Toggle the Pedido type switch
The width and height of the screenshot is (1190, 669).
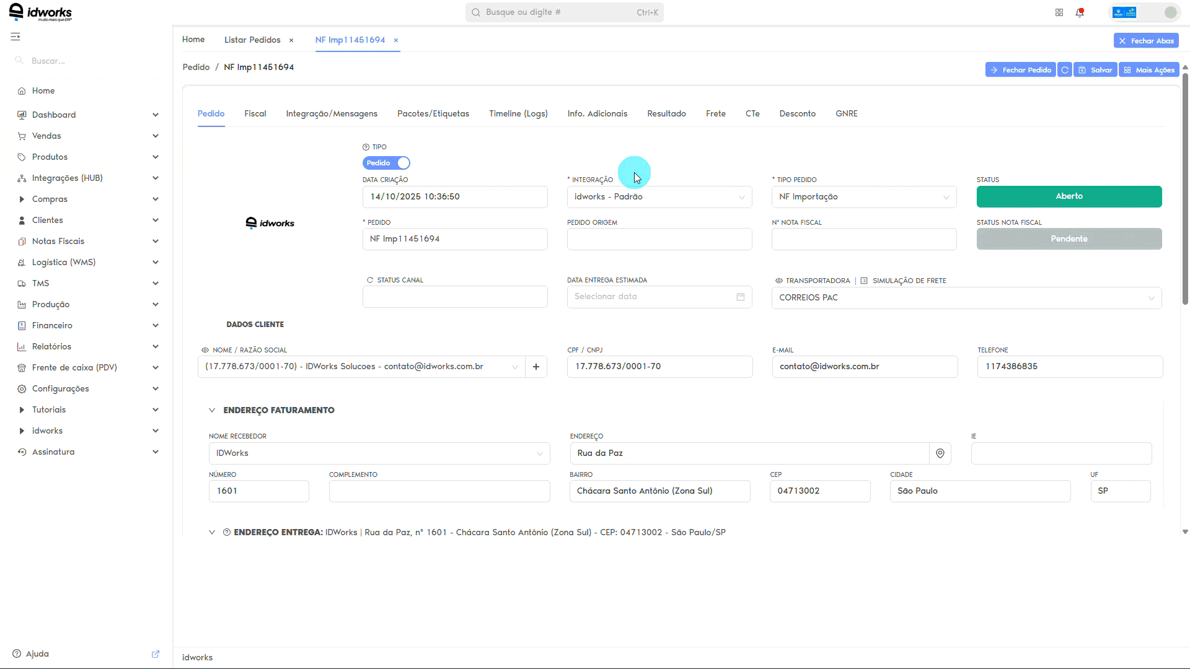[x=386, y=163]
